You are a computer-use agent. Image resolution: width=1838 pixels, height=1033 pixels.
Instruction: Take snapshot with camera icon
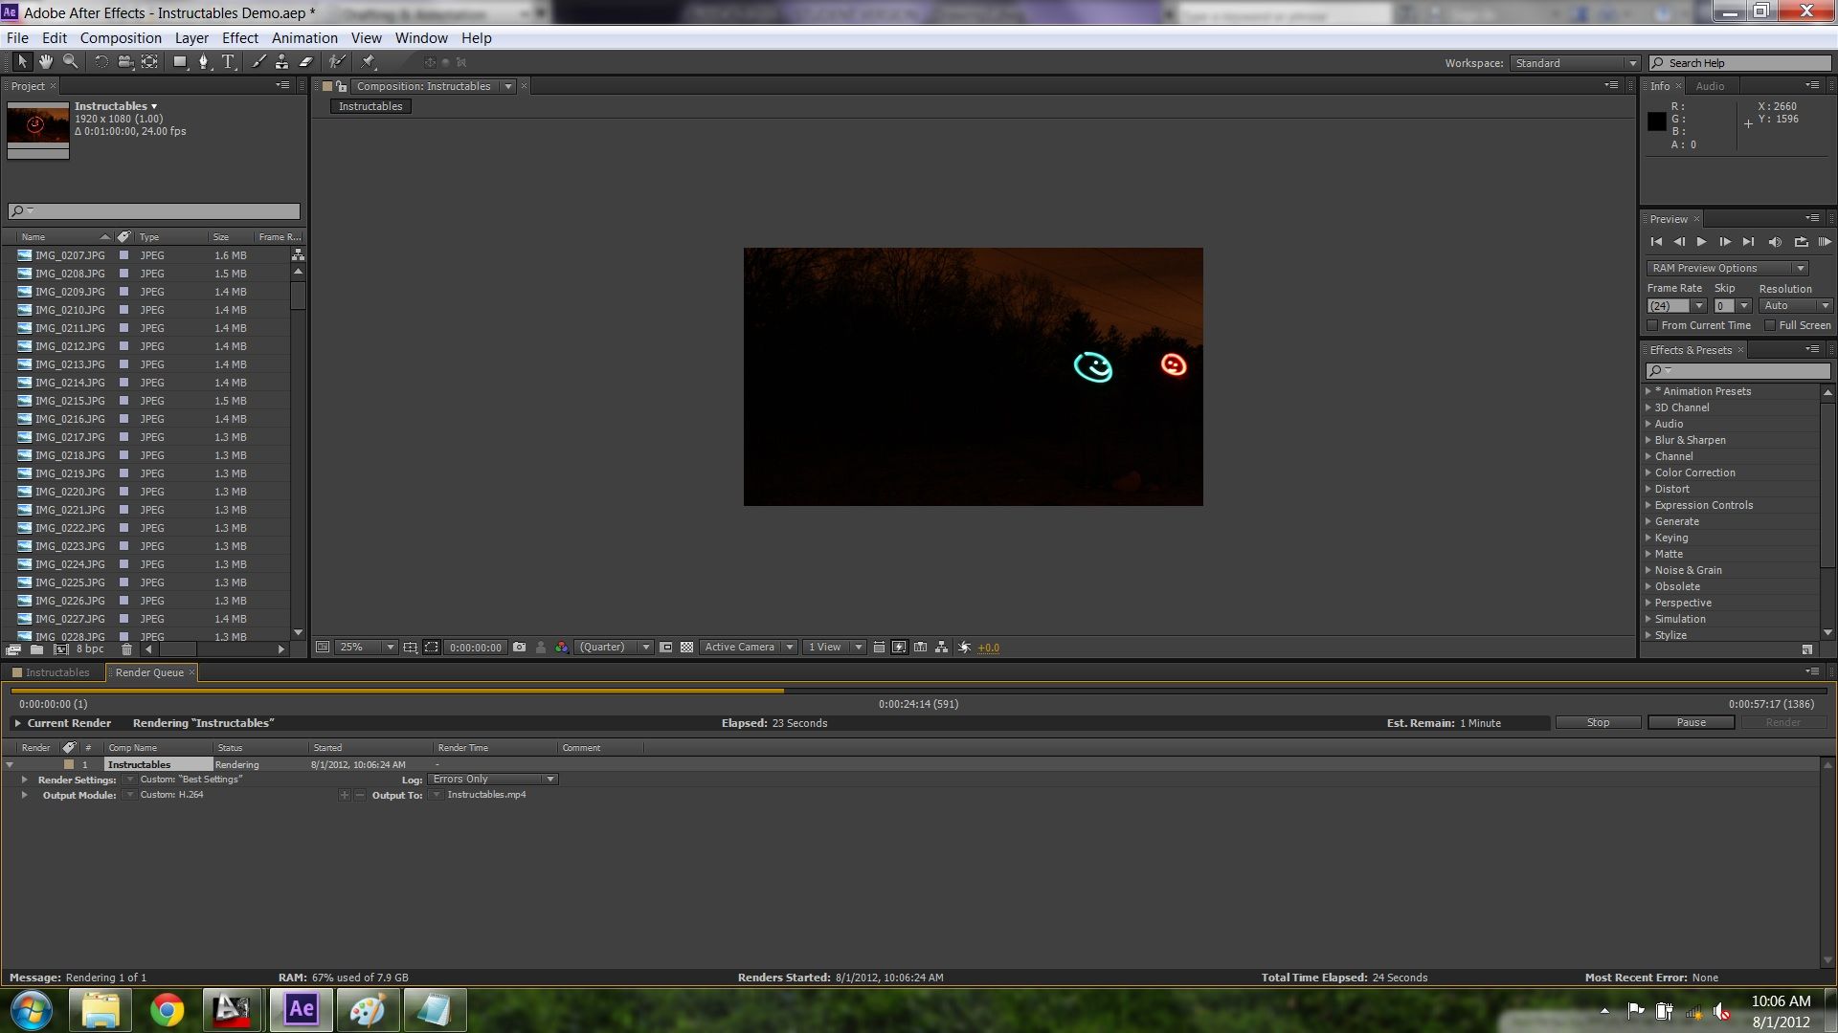[x=519, y=648]
